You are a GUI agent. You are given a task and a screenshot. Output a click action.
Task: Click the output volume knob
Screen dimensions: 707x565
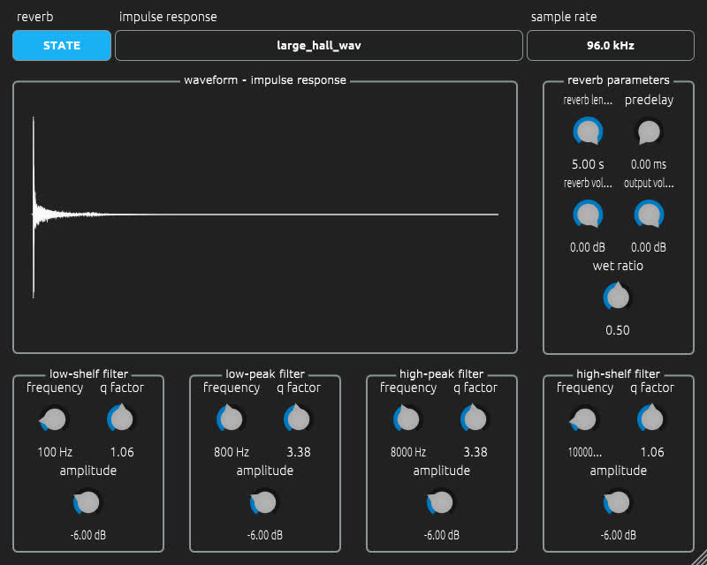click(x=649, y=215)
